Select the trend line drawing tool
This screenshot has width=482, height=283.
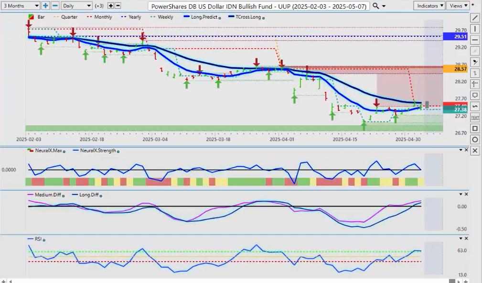(475, 18)
